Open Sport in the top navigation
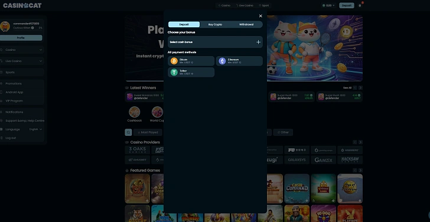430x222 pixels. [264, 5]
